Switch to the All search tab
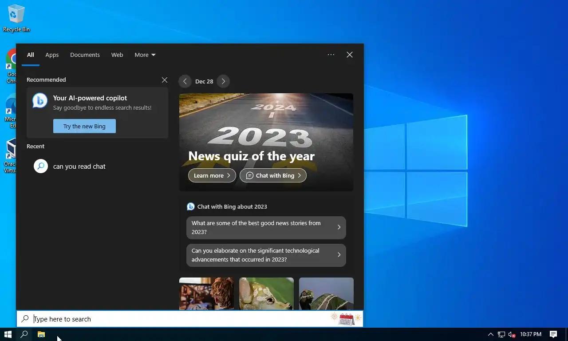This screenshot has width=568, height=341. (30, 55)
